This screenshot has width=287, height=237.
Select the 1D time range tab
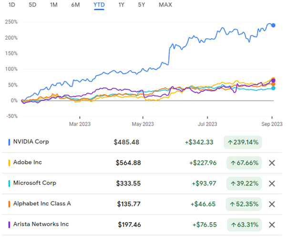coord(12,5)
